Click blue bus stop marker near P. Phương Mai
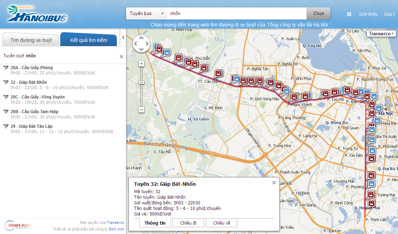Viewport: 398px width, 234px height. pos(372,184)
